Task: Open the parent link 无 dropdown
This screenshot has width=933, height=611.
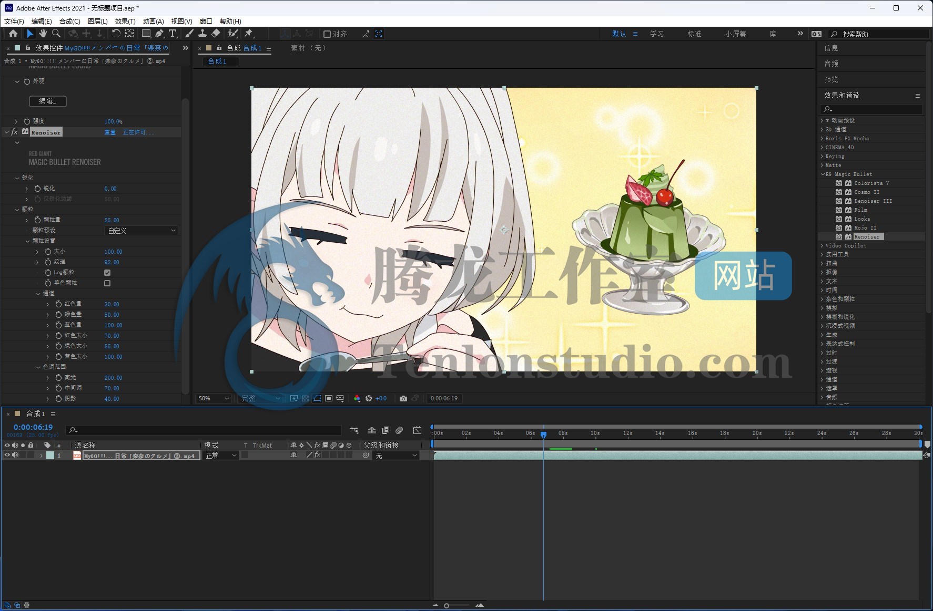Action: (x=396, y=455)
